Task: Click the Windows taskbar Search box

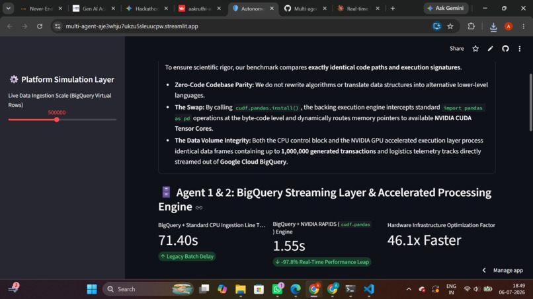Action: tap(148, 289)
